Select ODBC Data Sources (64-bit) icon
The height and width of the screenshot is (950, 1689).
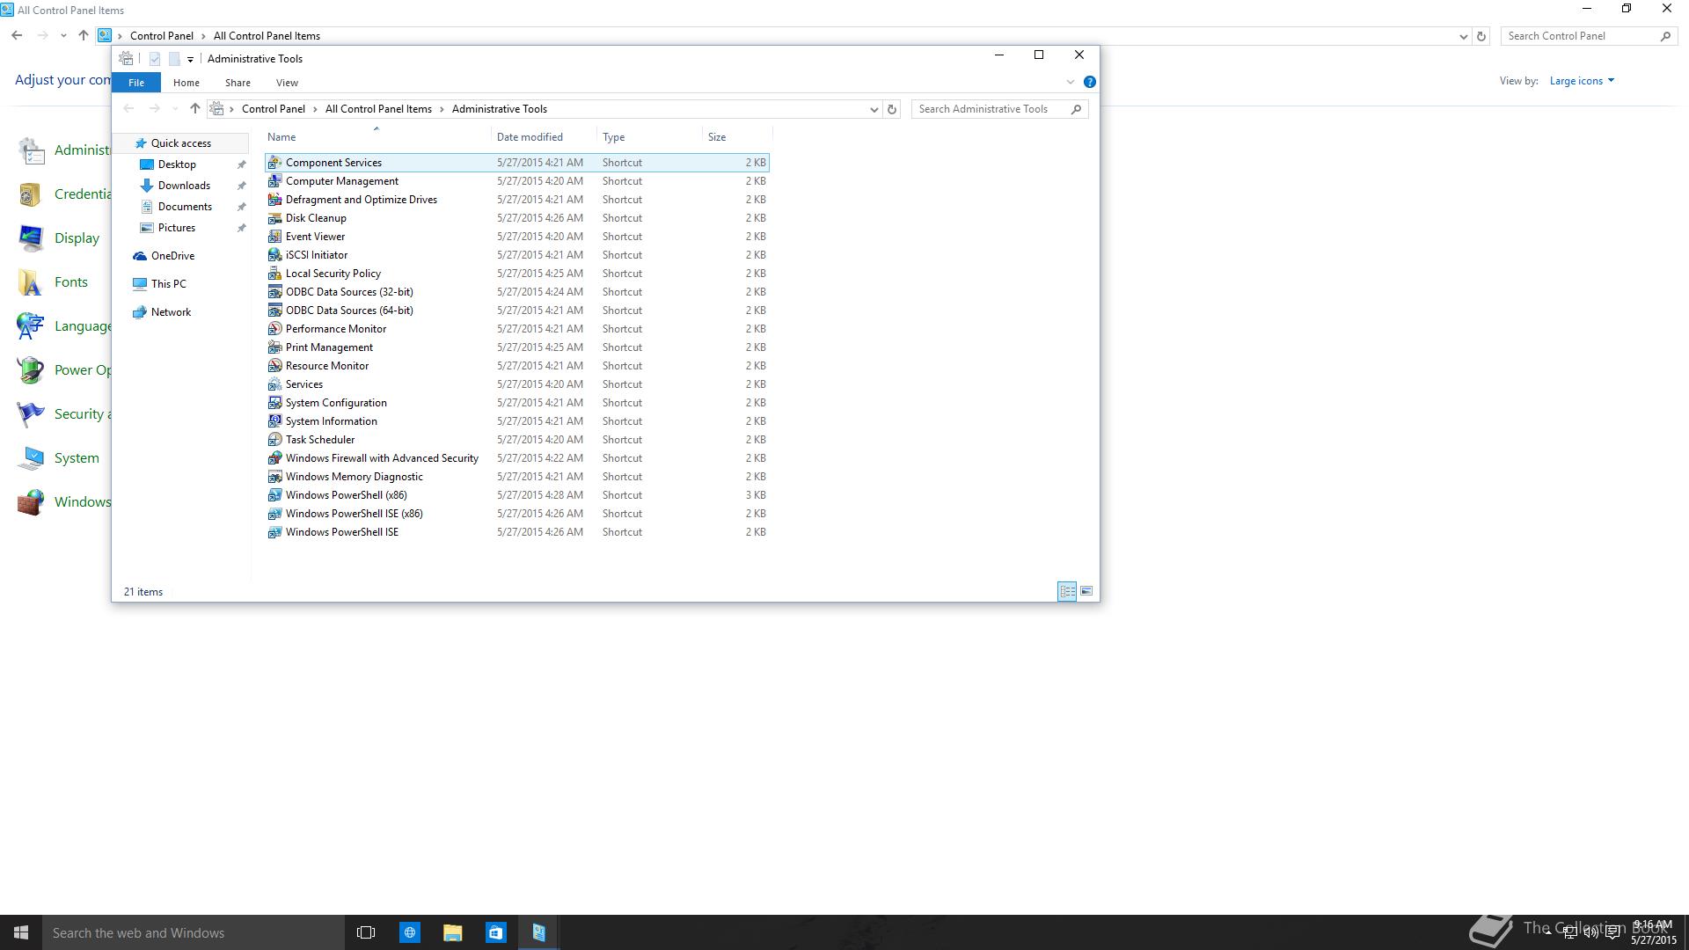[274, 311]
